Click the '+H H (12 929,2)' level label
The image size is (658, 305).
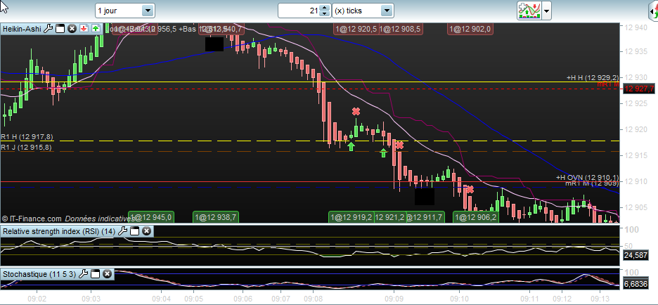[x=592, y=78]
